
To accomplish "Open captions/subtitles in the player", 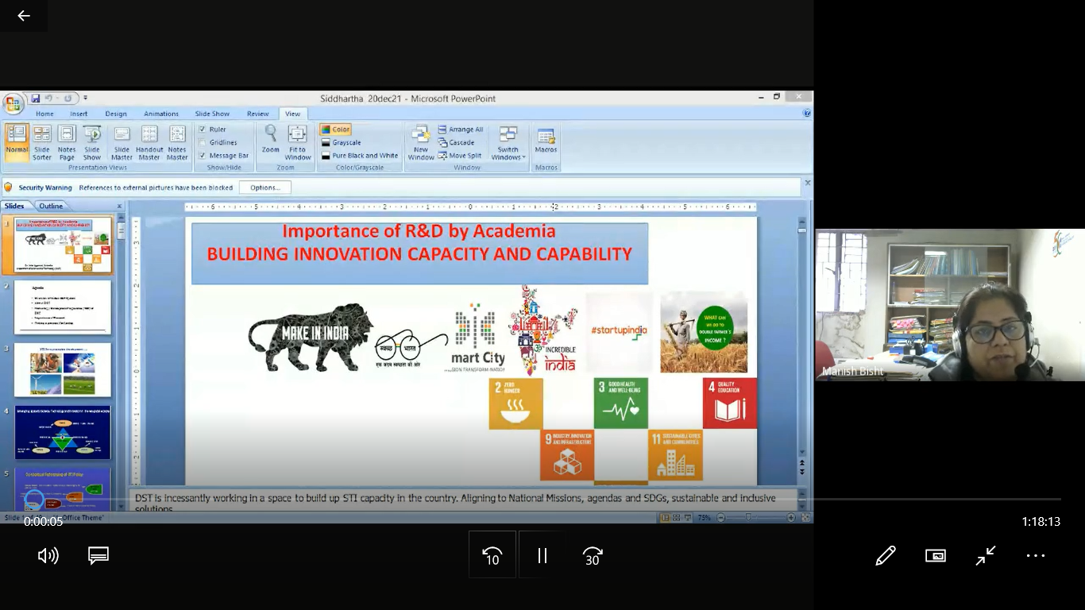I will pos(98,555).
